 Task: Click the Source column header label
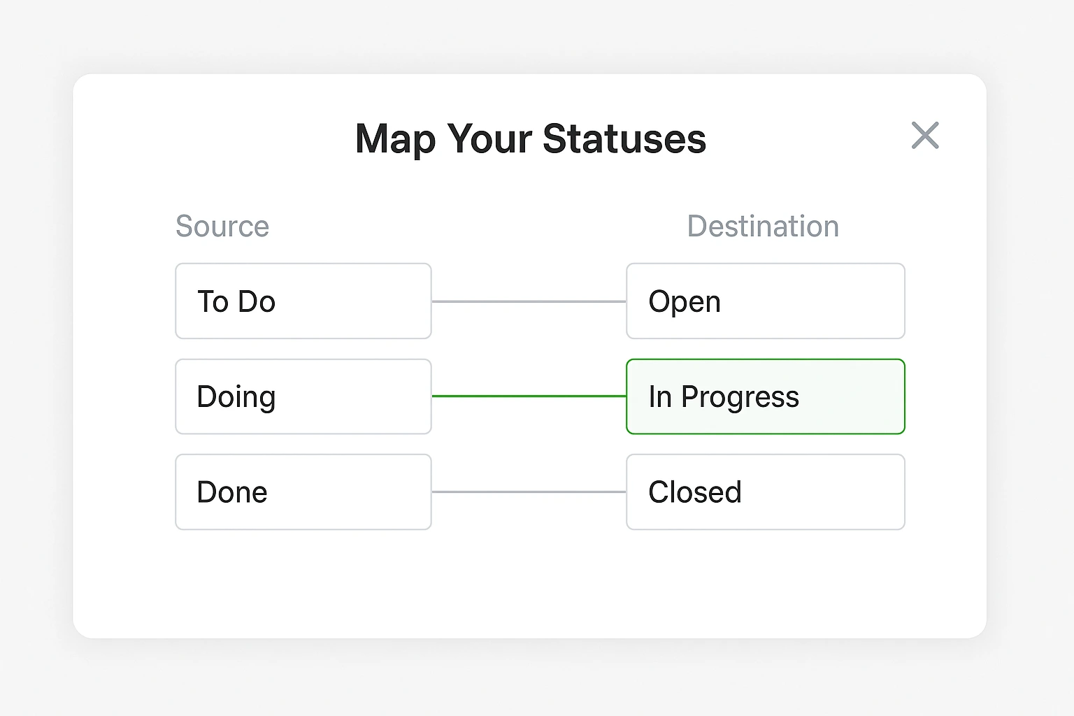click(222, 226)
